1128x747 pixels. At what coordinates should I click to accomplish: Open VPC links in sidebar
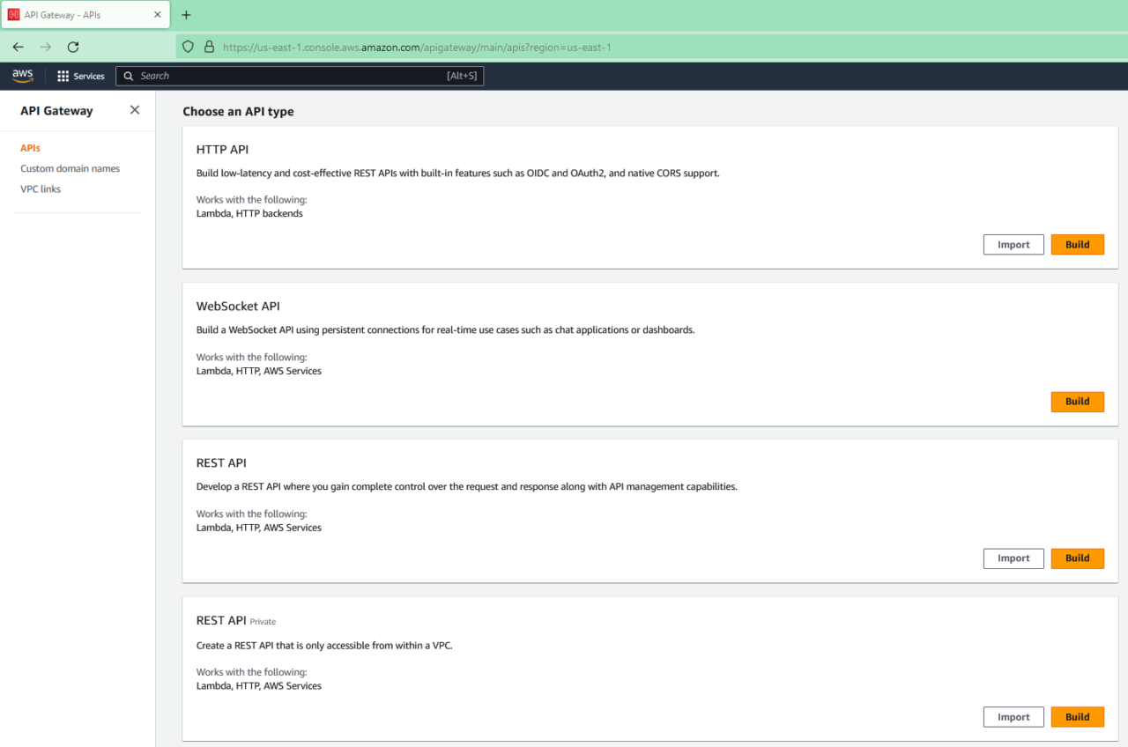[41, 189]
